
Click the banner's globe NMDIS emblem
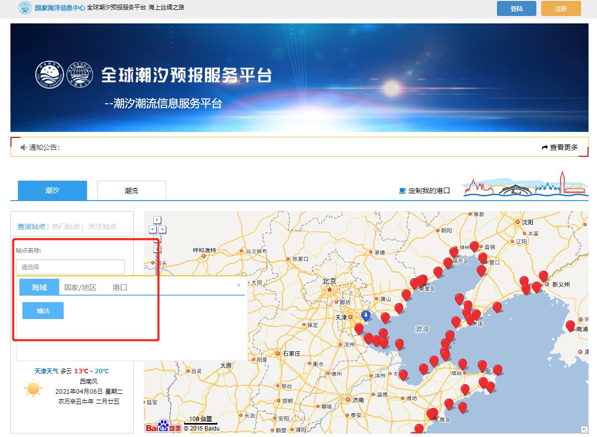(x=81, y=75)
